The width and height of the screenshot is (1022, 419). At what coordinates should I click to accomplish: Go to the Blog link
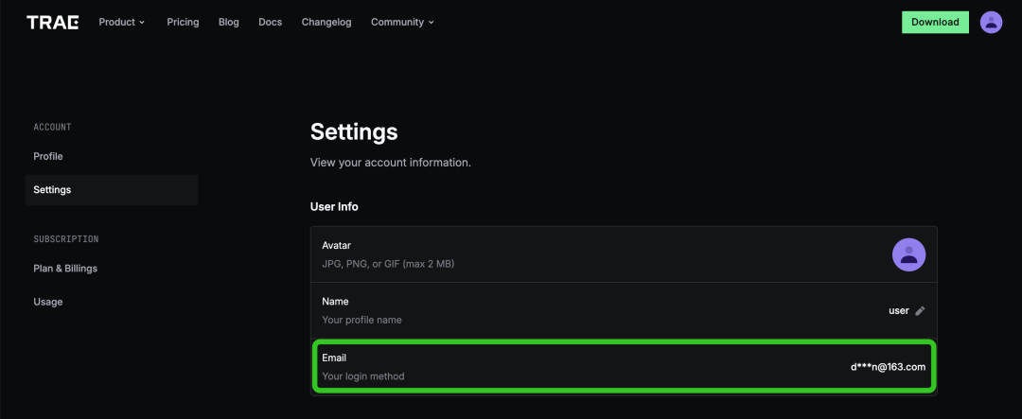point(228,22)
